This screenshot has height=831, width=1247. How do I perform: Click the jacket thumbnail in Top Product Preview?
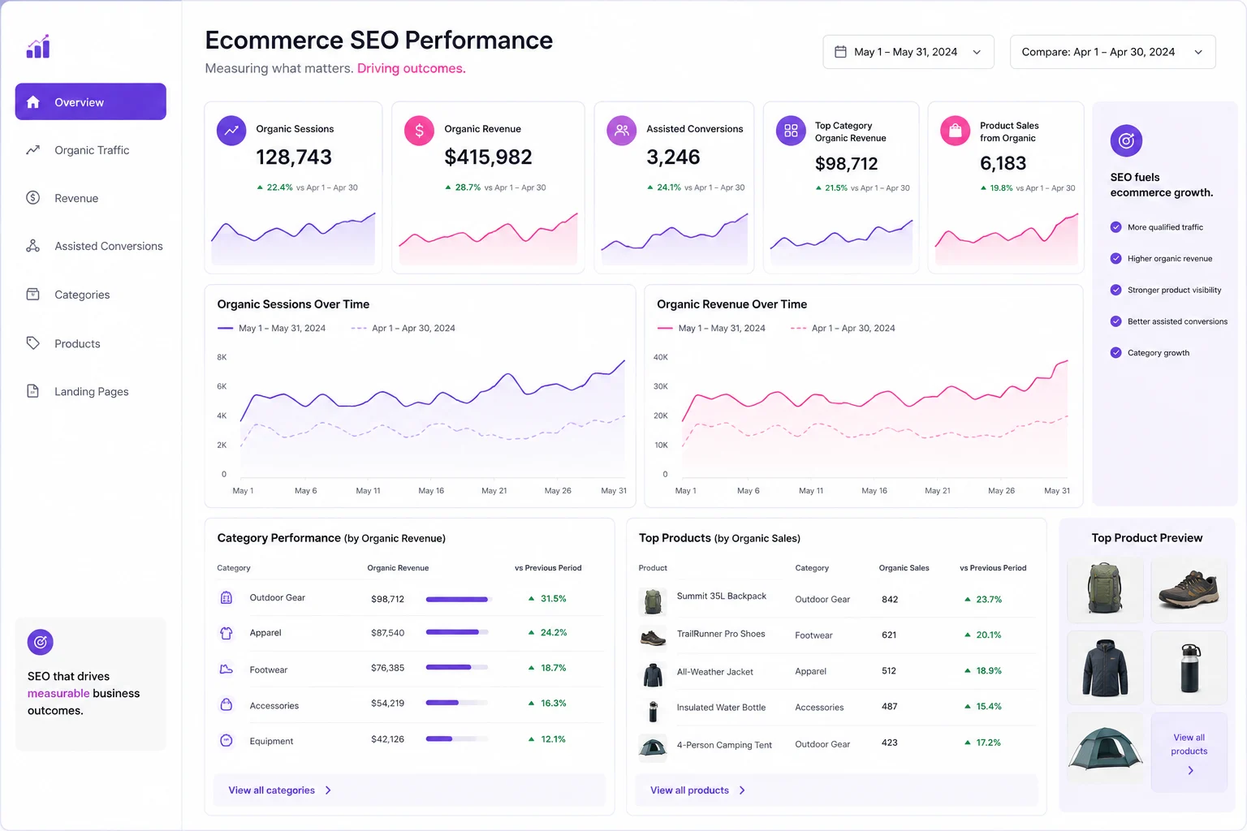click(x=1105, y=668)
